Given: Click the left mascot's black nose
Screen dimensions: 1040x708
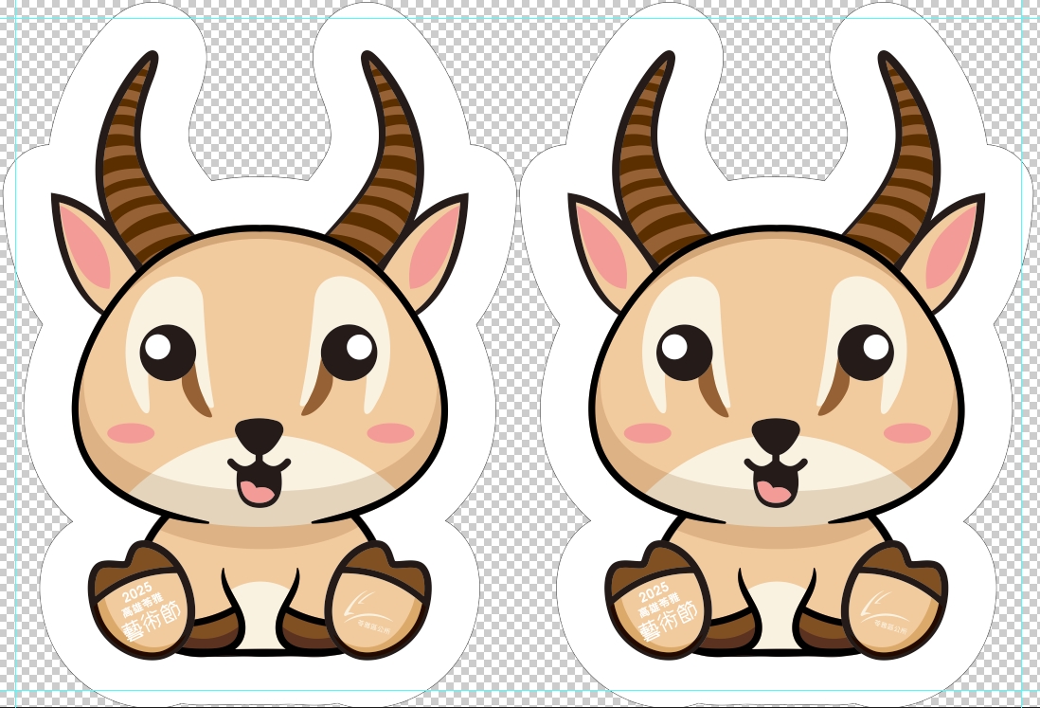Looking at the screenshot, I should pyautogui.click(x=259, y=435).
